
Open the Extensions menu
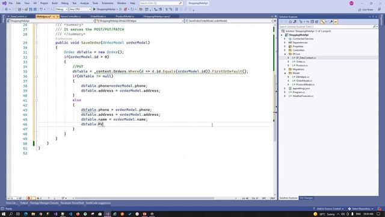(108, 3)
